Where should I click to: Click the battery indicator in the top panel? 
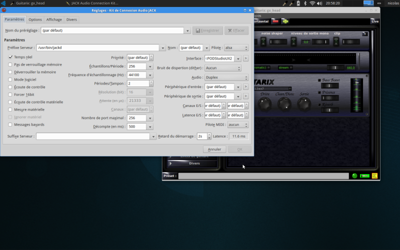tap(298, 3)
